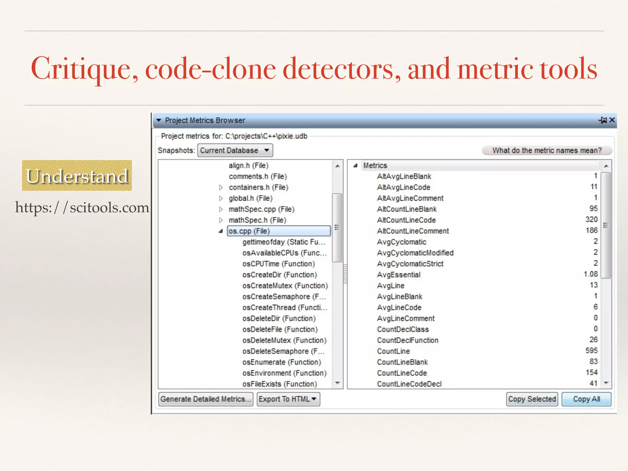Collapse the os.cpp file node
Screen dimensions: 628x471
(221, 231)
